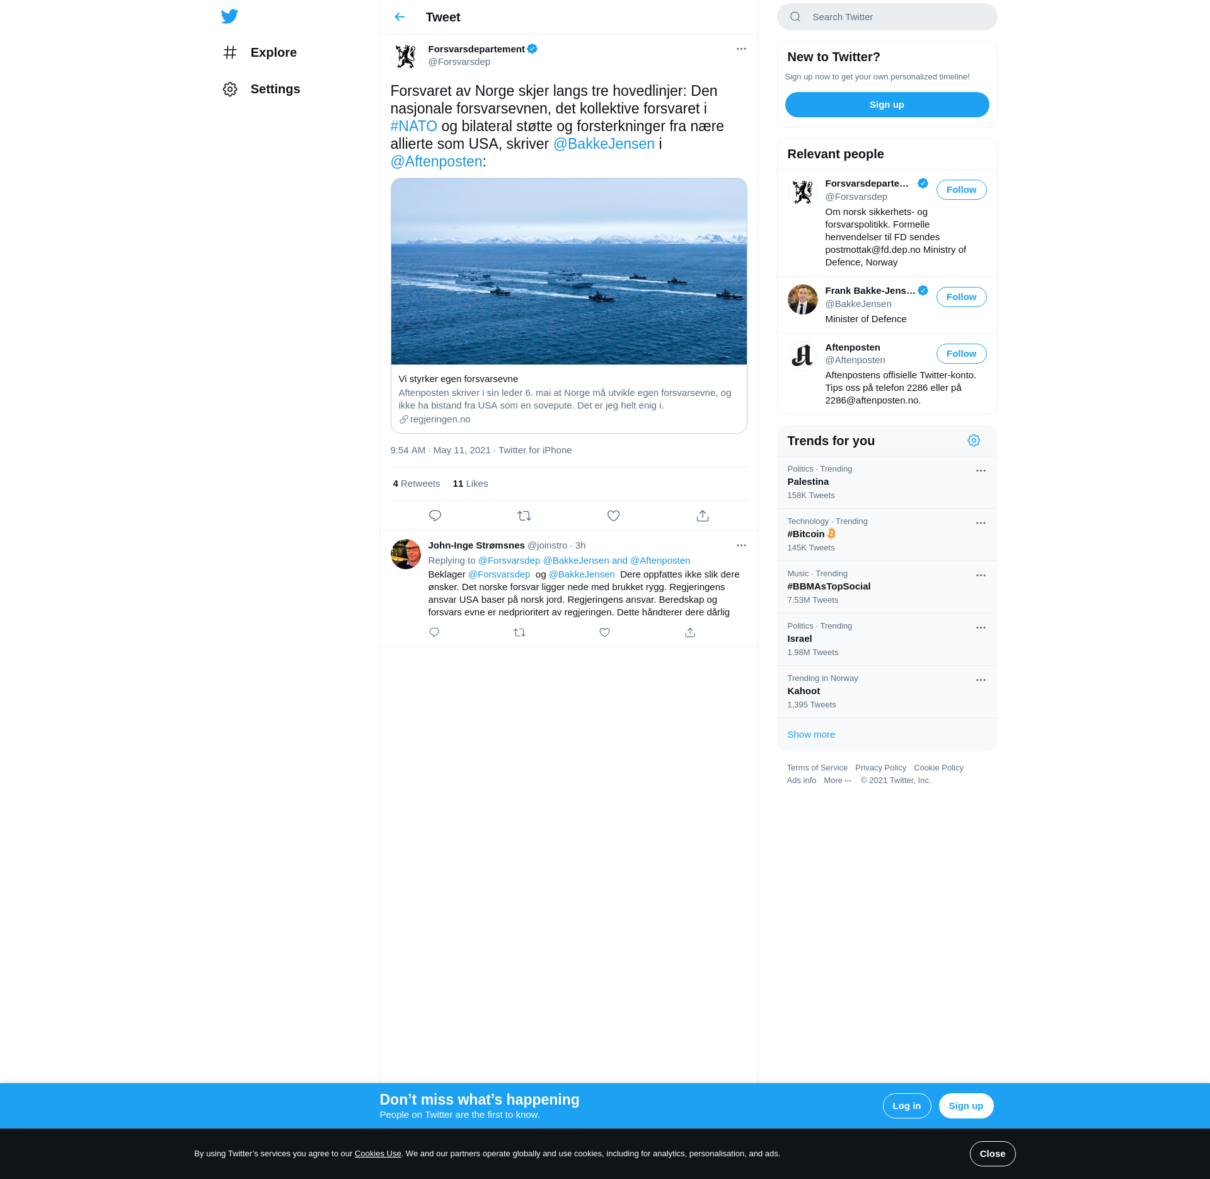Click the #NATO hashtag link
The width and height of the screenshot is (1210, 1179).
413,126
